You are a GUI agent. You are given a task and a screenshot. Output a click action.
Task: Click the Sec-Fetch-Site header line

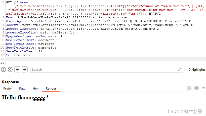tap(31, 48)
